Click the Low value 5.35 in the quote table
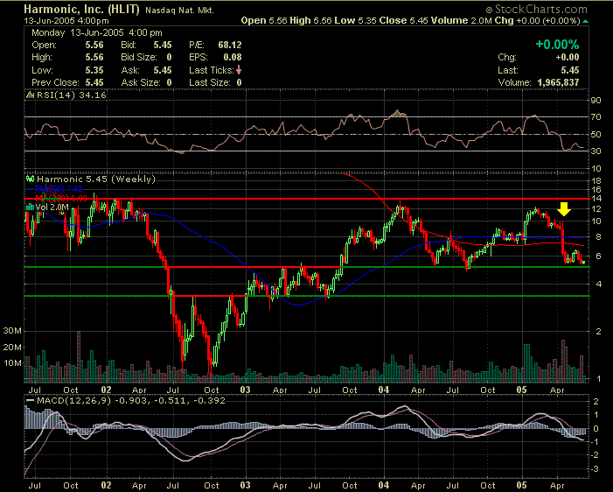 (x=94, y=70)
